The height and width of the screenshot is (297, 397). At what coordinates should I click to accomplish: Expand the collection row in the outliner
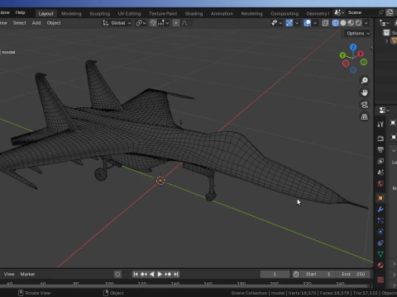coord(386,41)
